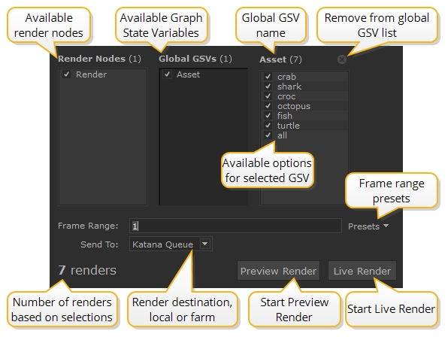Open the Send To Katana Queue dropdown
The height and width of the screenshot is (337, 448).
click(x=171, y=244)
